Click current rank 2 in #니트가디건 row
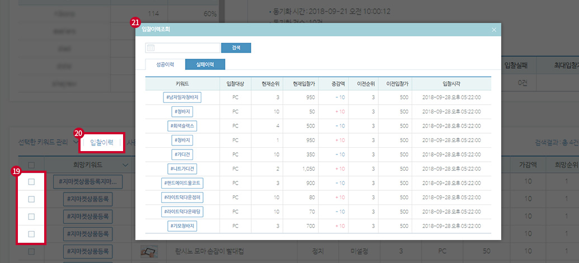 pos(277,169)
